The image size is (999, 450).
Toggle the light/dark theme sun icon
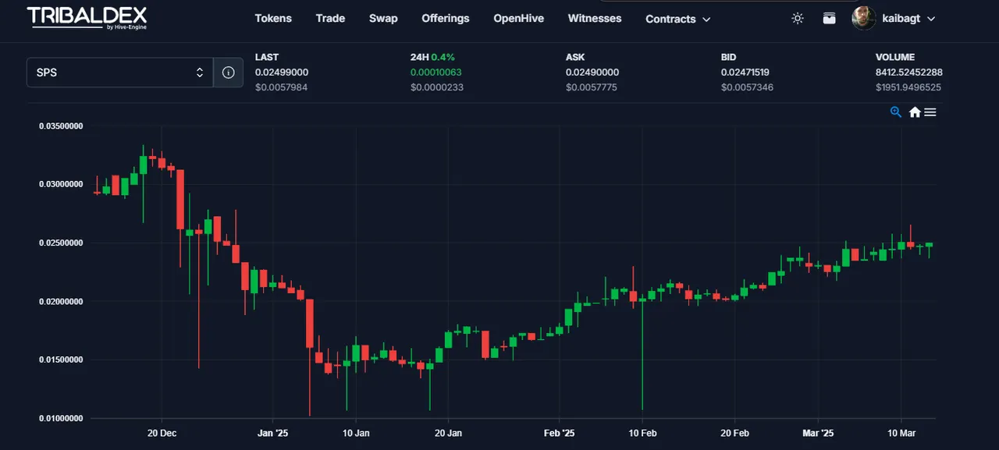(x=798, y=18)
